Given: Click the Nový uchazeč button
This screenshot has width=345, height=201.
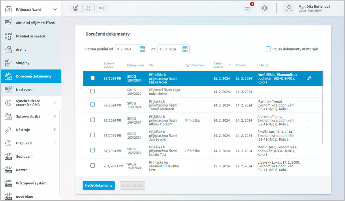Looking at the screenshot, I should [132, 185].
